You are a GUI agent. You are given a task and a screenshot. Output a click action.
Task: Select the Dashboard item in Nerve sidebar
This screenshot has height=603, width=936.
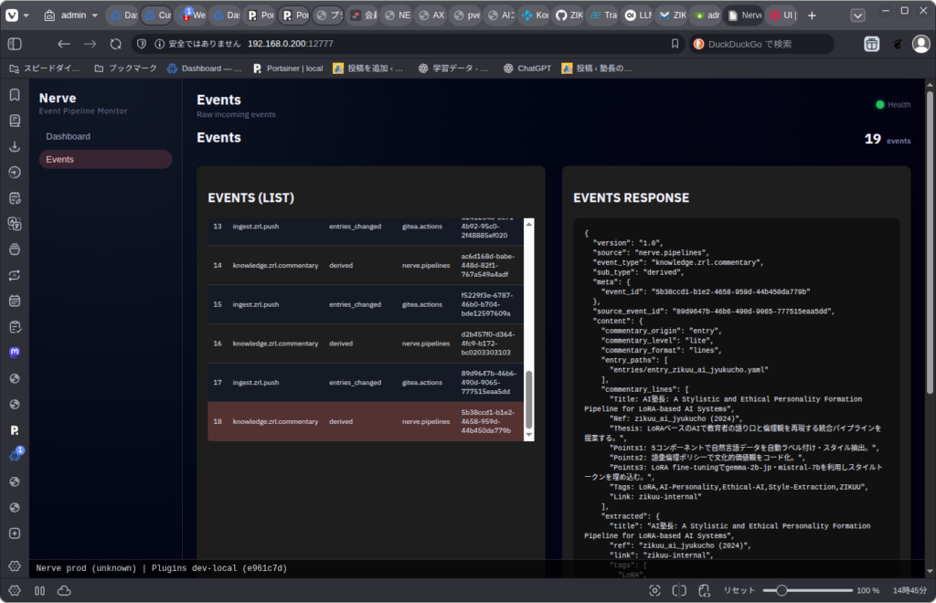69,136
